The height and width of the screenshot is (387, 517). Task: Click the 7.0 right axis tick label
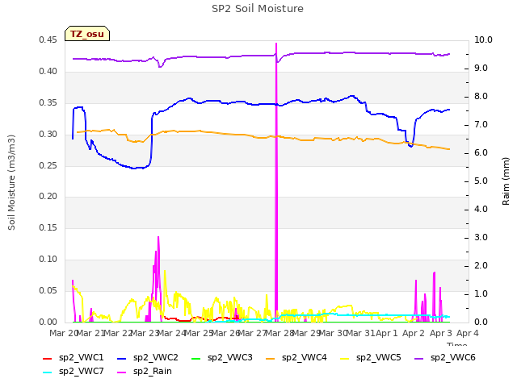click(481, 125)
